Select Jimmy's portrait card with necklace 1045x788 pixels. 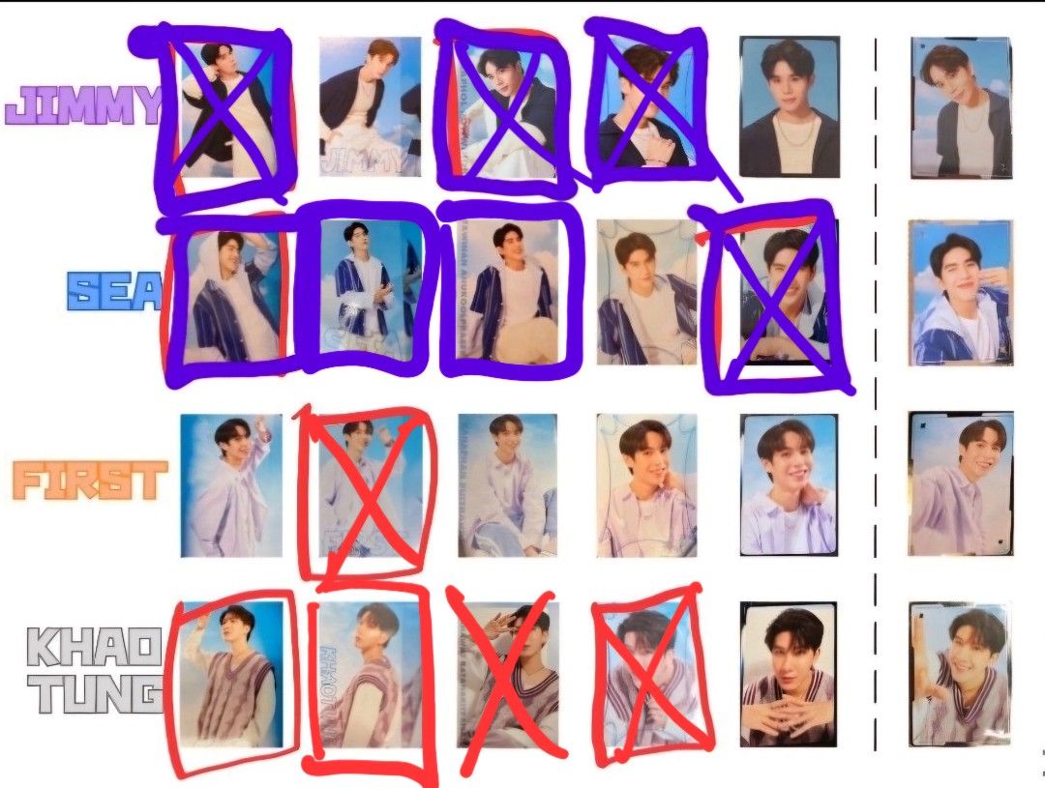point(790,106)
